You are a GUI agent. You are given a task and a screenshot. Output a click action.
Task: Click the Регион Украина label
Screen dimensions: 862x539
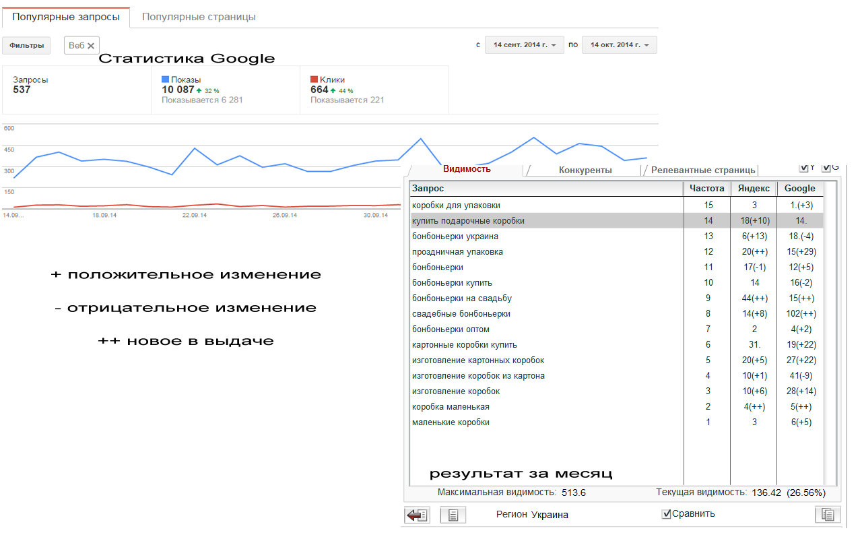(x=532, y=515)
